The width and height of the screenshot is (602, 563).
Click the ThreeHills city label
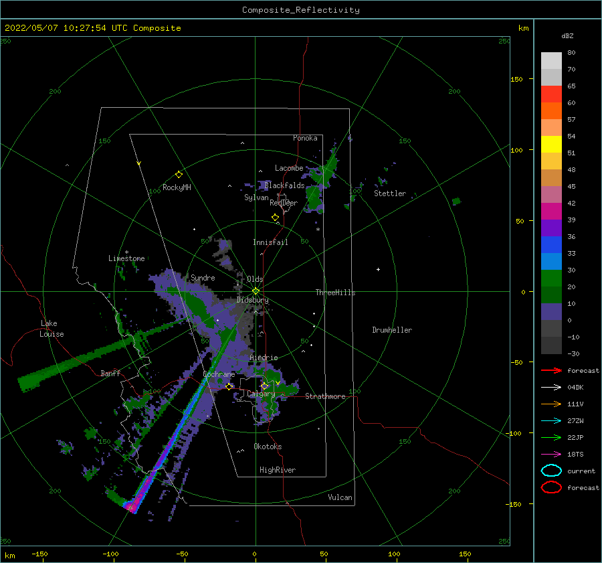(x=335, y=293)
